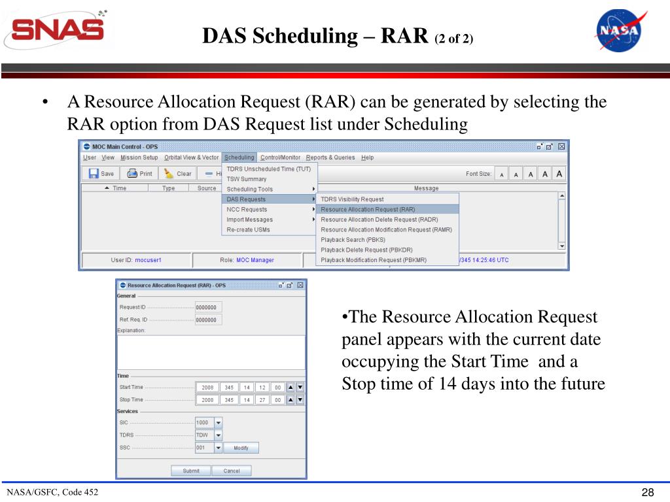Open the Reports & Queries menu
This screenshot has height=502, width=670.
point(330,158)
